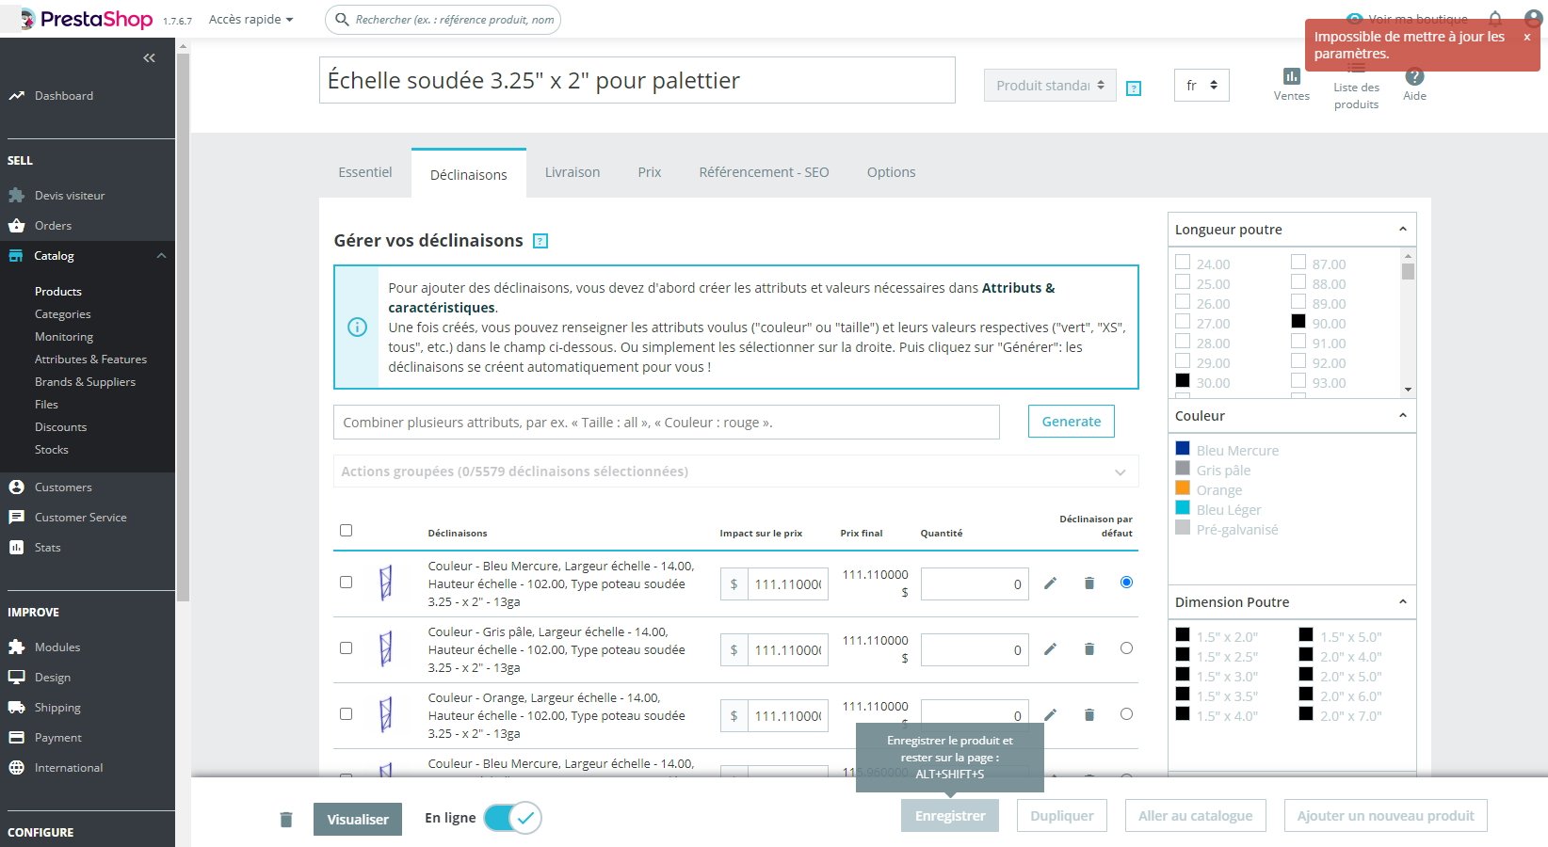Image resolution: width=1548 pixels, height=847 pixels.
Task: Collapse the Couleur attribute panel
Action: tap(1402, 415)
